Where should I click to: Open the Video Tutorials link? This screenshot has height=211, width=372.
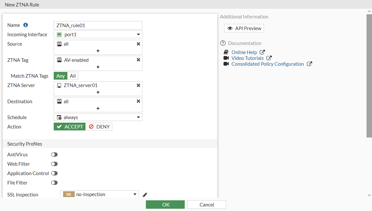click(247, 58)
